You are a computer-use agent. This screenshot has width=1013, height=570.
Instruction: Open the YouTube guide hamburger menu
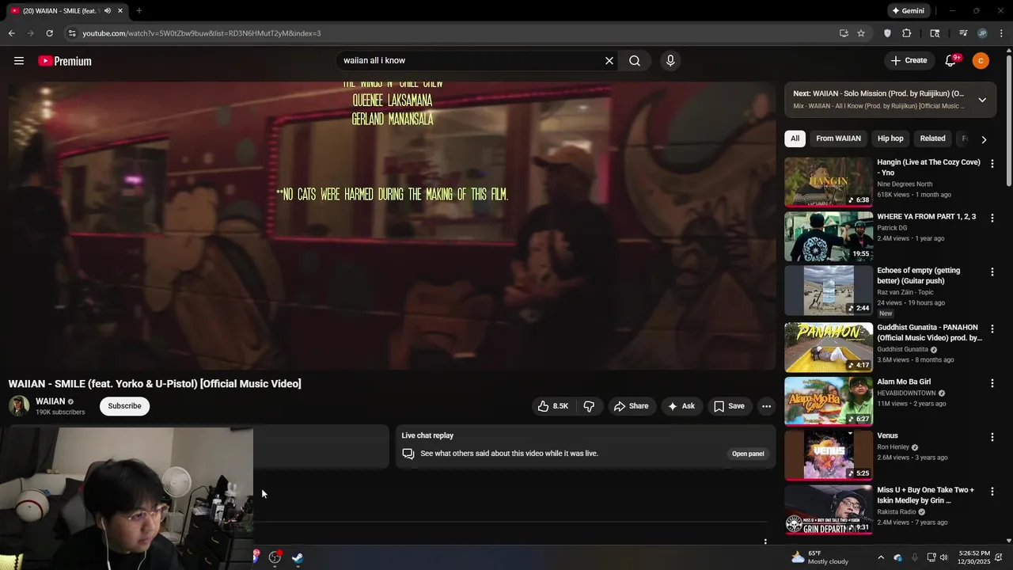point(19,61)
